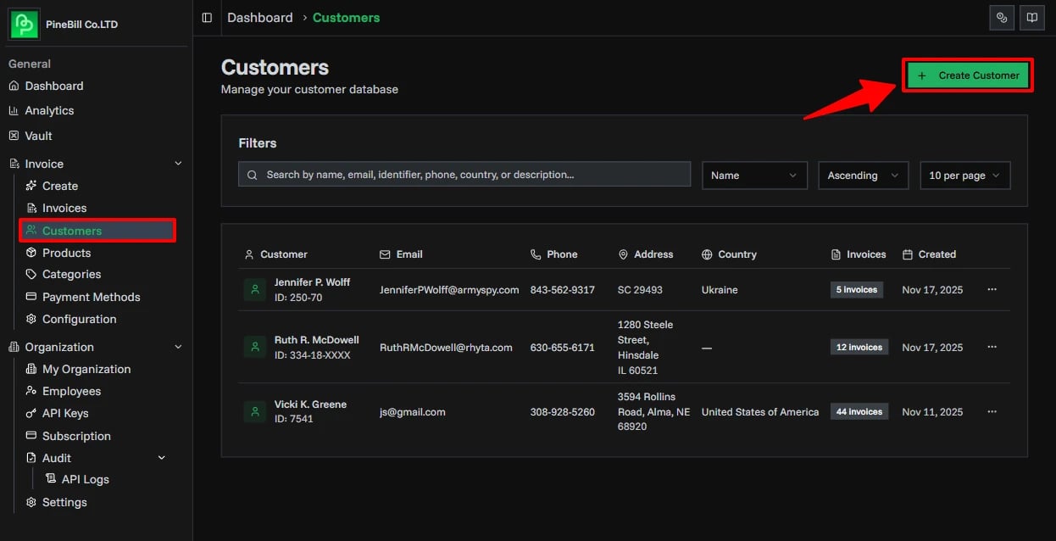The image size is (1056, 541).
Task: Open the Name sorting field dropdown
Action: click(x=753, y=176)
